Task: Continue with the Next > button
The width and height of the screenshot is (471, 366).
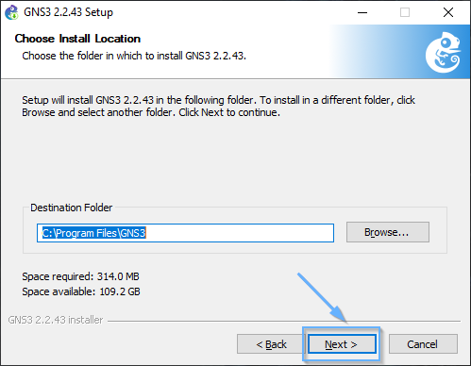Action: [x=342, y=344]
